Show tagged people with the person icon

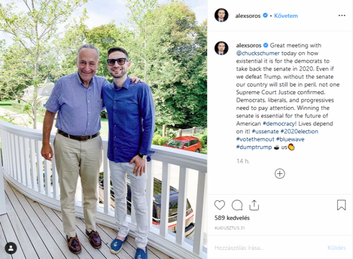point(10,248)
